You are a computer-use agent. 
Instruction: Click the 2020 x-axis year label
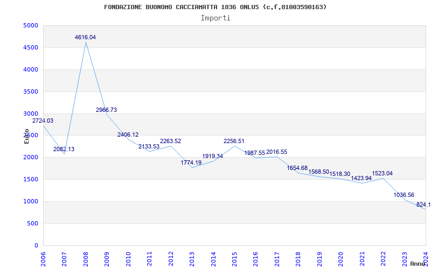pyautogui.click(x=340, y=259)
